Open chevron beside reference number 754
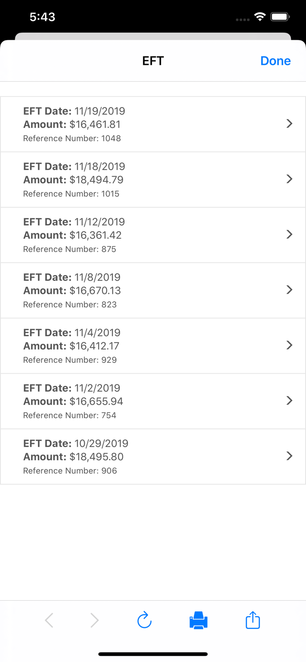Viewport: 306px width, 662px height. pyautogui.click(x=289, y=400)
